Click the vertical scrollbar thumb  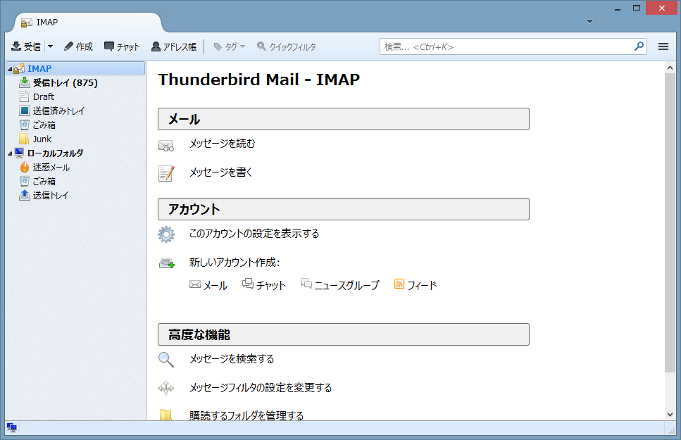coord(670,223)
